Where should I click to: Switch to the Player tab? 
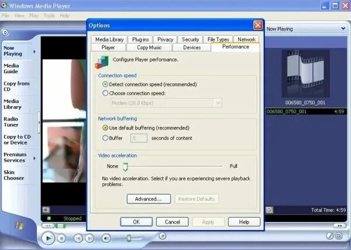(x=108, y=47)
